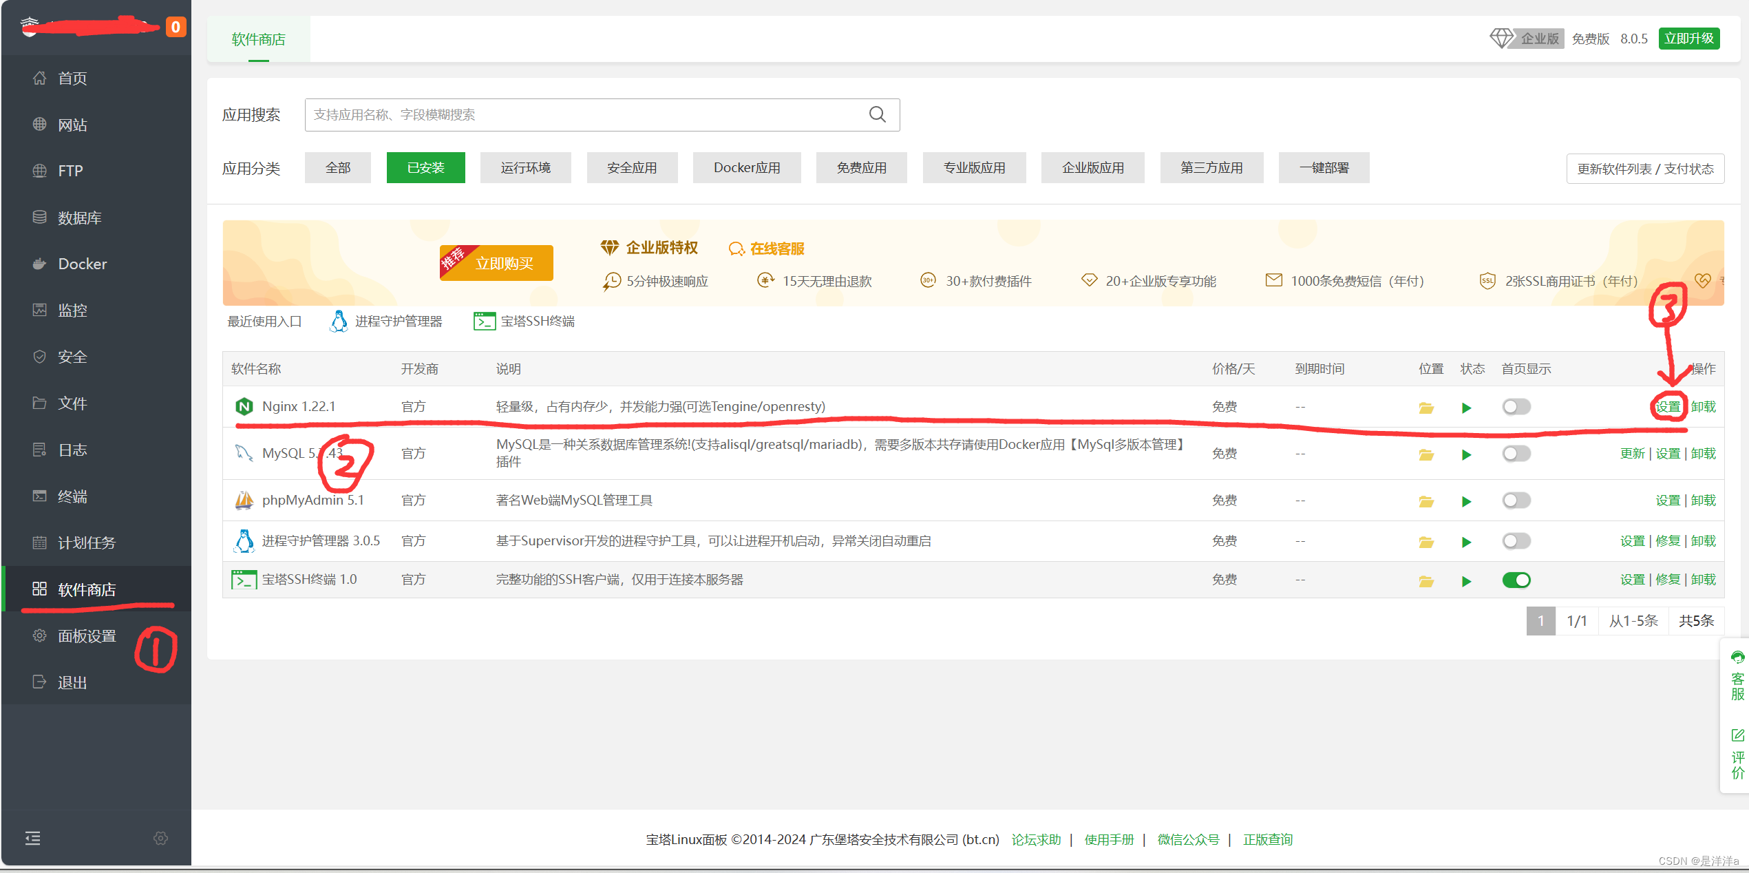This screenshot has height=873, width=1749.
Task: Click the sidebar gear icon at bottom
Action: [160, 838]
